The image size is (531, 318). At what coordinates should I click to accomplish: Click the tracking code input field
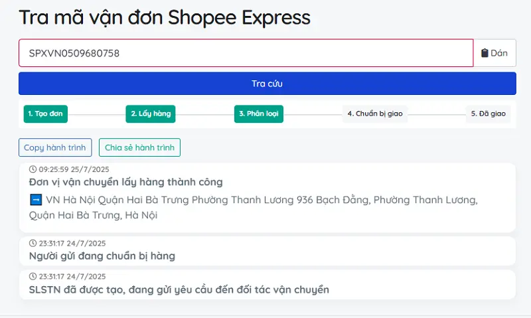pos(246,53)
